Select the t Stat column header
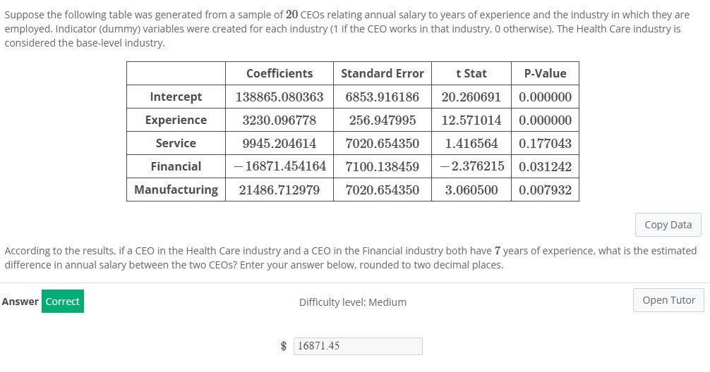This screenshot has height=372, width=710. tap(471, 73)
